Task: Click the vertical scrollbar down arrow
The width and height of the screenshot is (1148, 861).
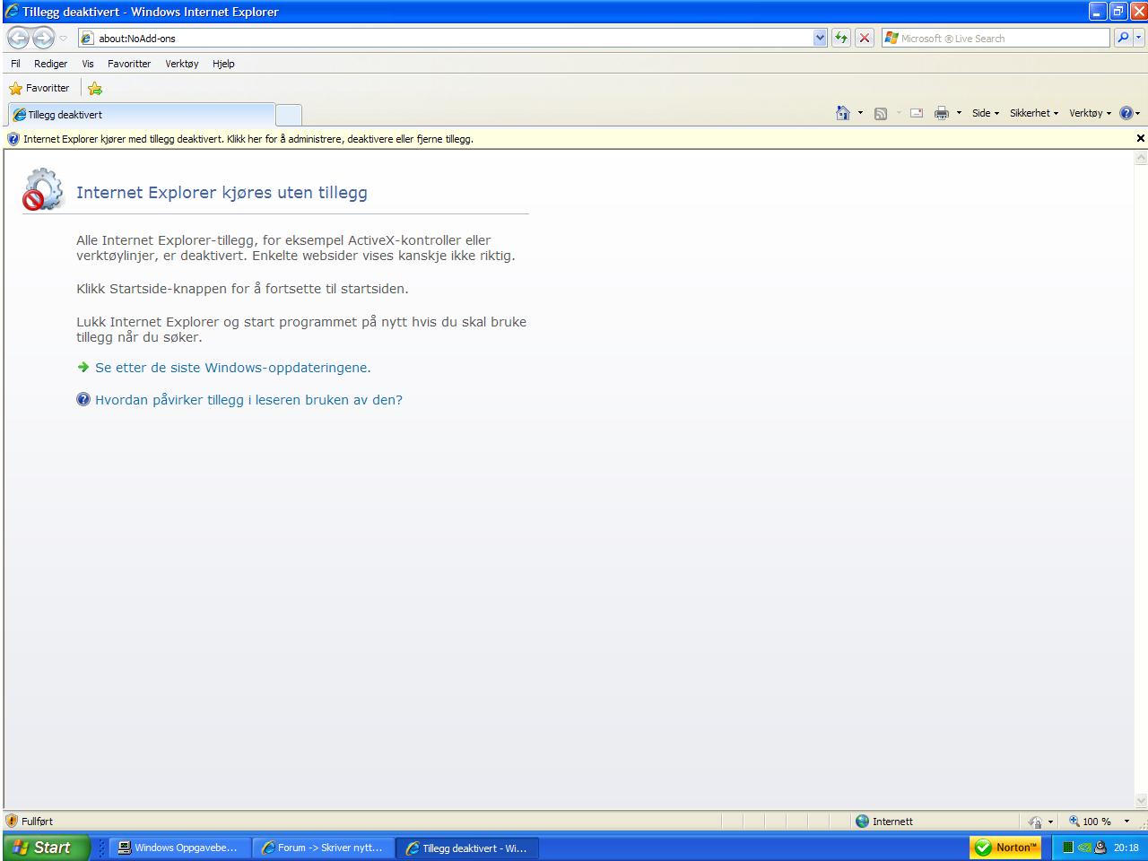Action: (x=1141, y=801)
